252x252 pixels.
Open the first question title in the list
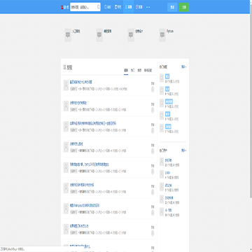point(81,82)
